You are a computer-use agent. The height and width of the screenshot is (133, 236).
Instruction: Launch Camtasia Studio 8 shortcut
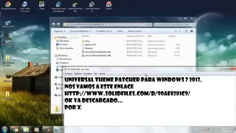(92, 7)
